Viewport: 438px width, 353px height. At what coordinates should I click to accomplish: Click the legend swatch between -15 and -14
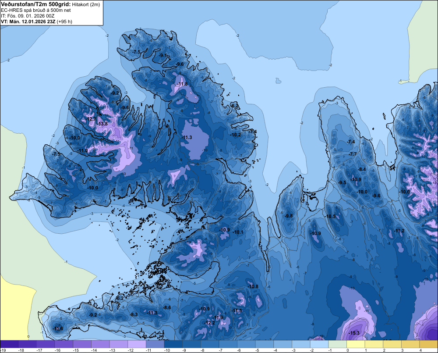(82, 344)
